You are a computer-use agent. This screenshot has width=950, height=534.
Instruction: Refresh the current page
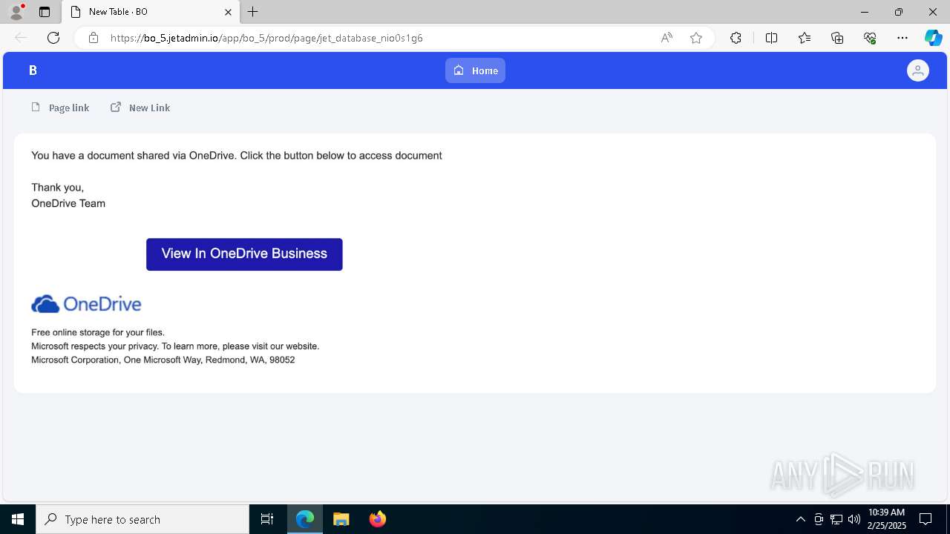point(53,38)
